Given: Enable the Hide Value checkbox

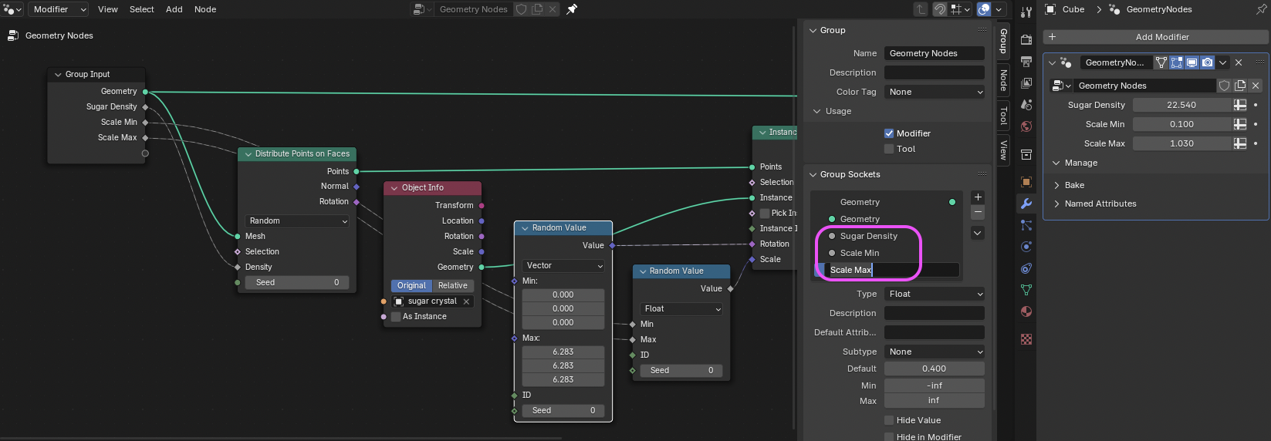Looking at the screenshot, I should pos(889,420).
